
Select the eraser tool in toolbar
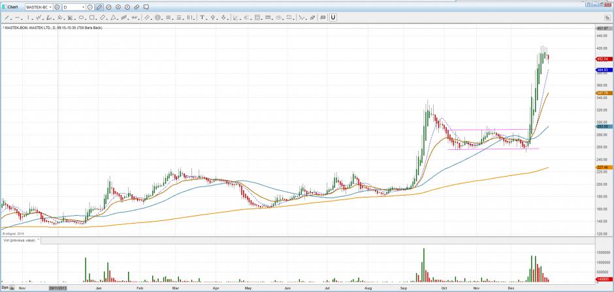coord(312,18)
